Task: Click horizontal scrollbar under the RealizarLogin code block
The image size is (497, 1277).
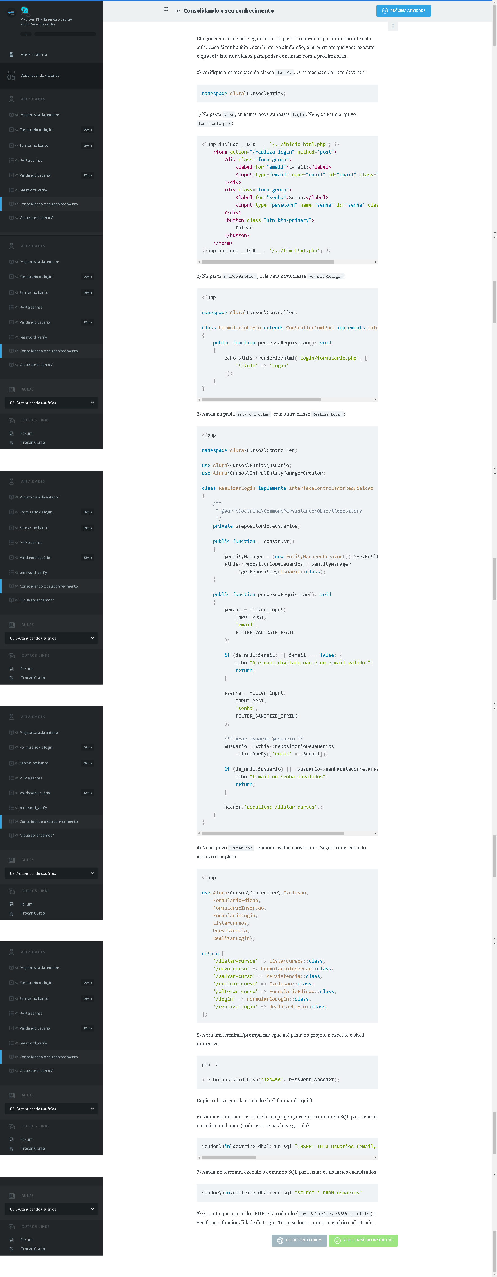Action: coord(272,833)
